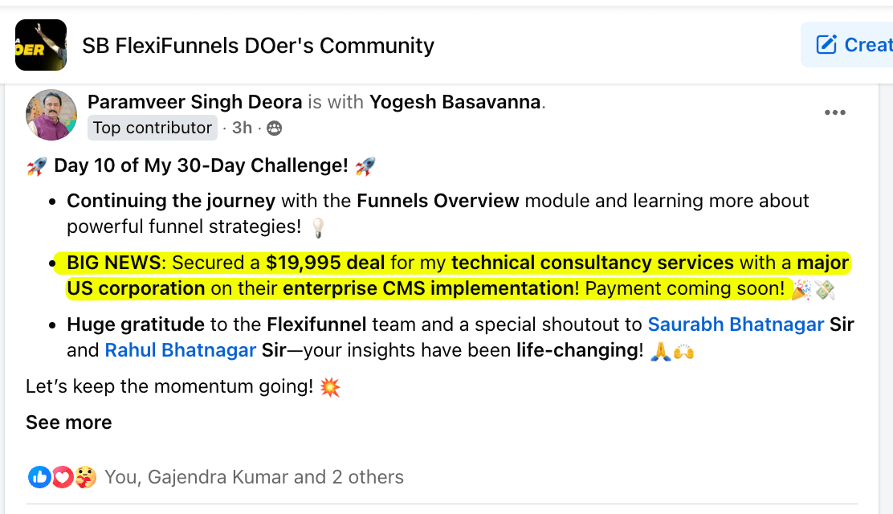Click the Create post pencil icon
893x514 pixels.
[826, 44]
